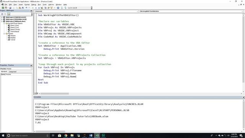Switch to Alphabetic properties tab
245x138 pixels.
(x=4, y=72)
